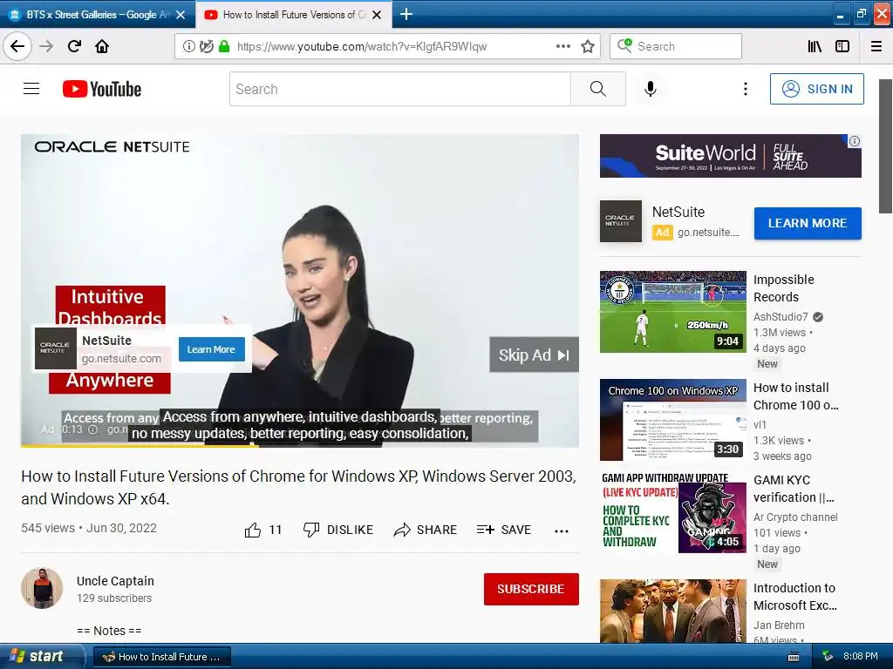
Task: Click SHARE under the video
Action: coord(425,530)
